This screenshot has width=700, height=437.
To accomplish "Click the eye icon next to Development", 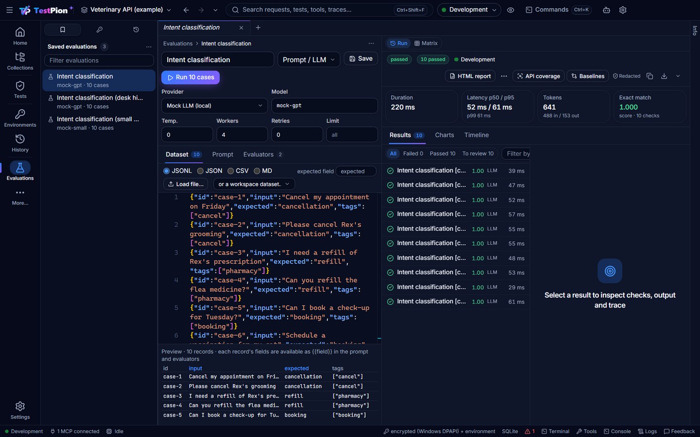I will [x=510, y=10].
